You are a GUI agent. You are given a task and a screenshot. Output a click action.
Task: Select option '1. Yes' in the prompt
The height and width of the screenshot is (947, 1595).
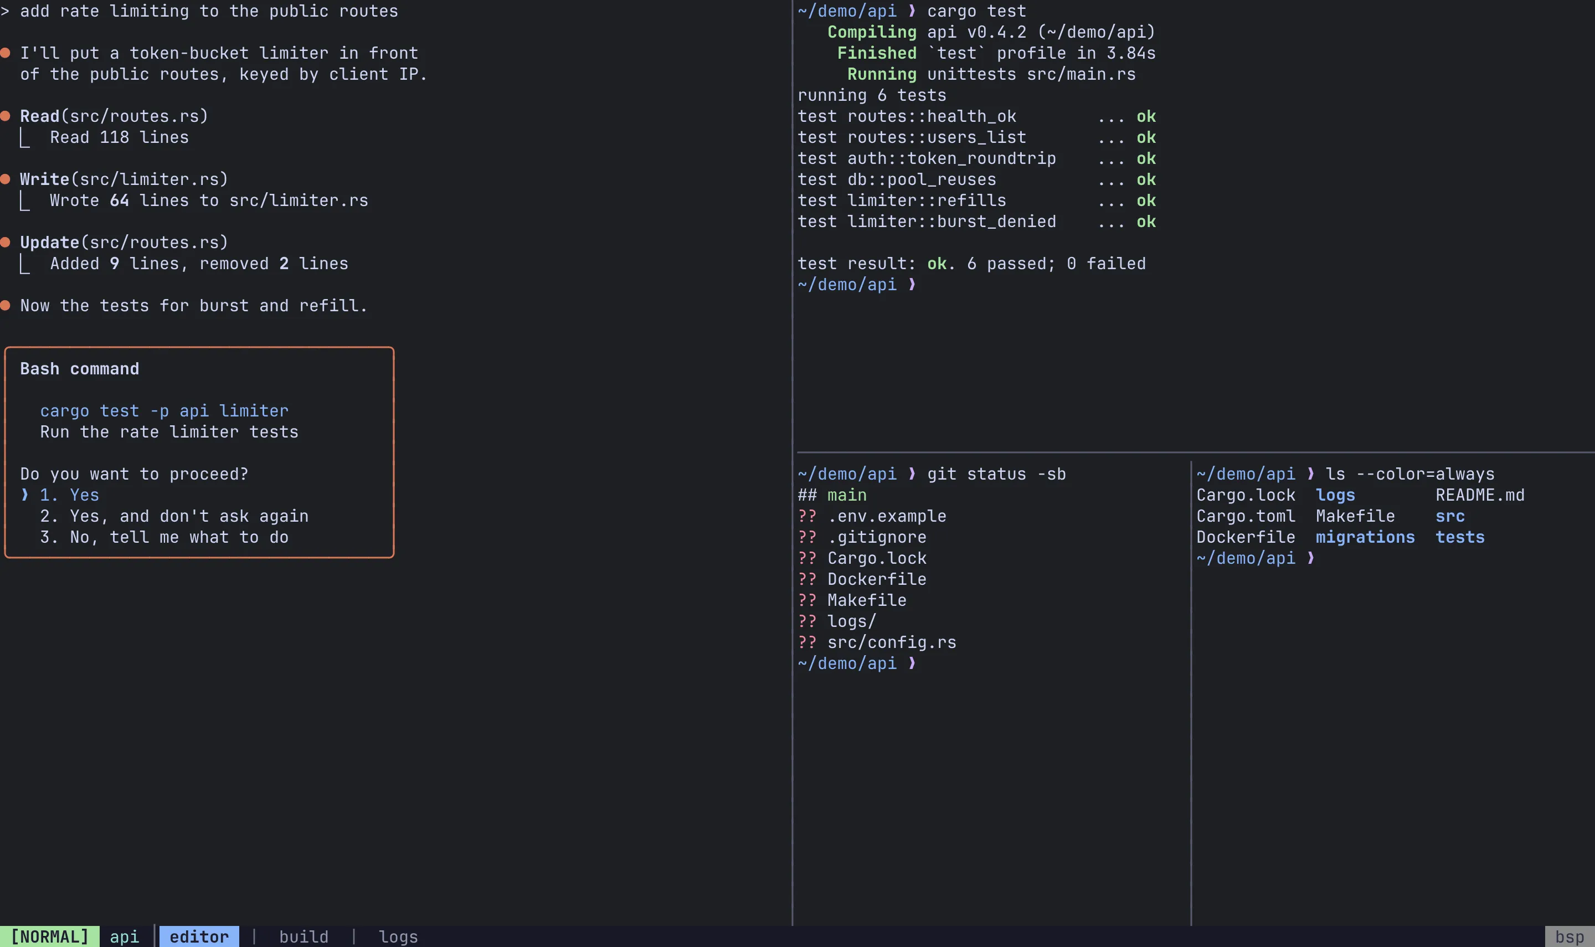click(x=69, y=495)
